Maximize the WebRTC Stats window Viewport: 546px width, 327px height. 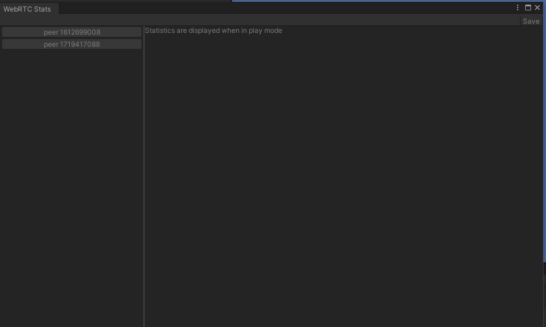(x=528, y=8)
